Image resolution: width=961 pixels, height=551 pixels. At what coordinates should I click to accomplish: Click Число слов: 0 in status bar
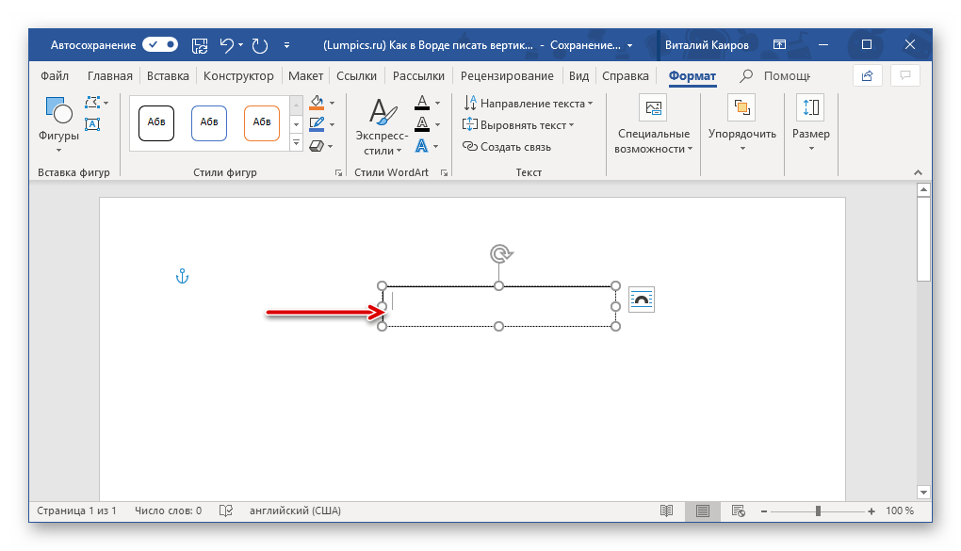coord(168,510)
